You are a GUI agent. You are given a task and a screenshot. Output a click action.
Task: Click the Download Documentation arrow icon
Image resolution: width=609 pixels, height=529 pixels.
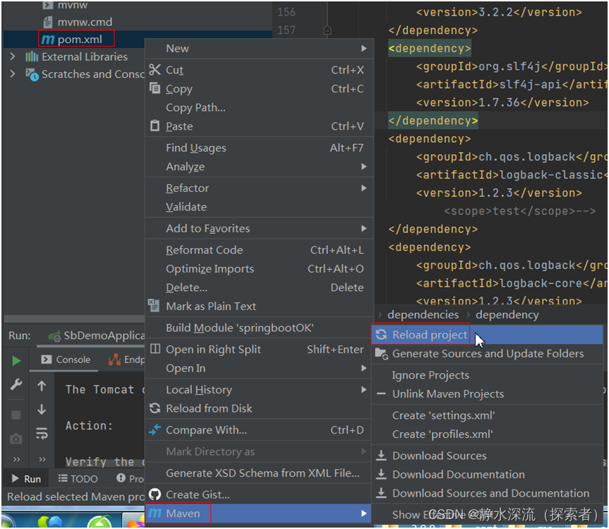381,474
